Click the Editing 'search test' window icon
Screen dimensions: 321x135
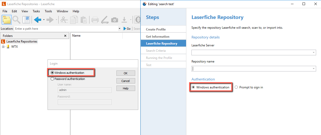pyautogui.click(x=144, y=4)
